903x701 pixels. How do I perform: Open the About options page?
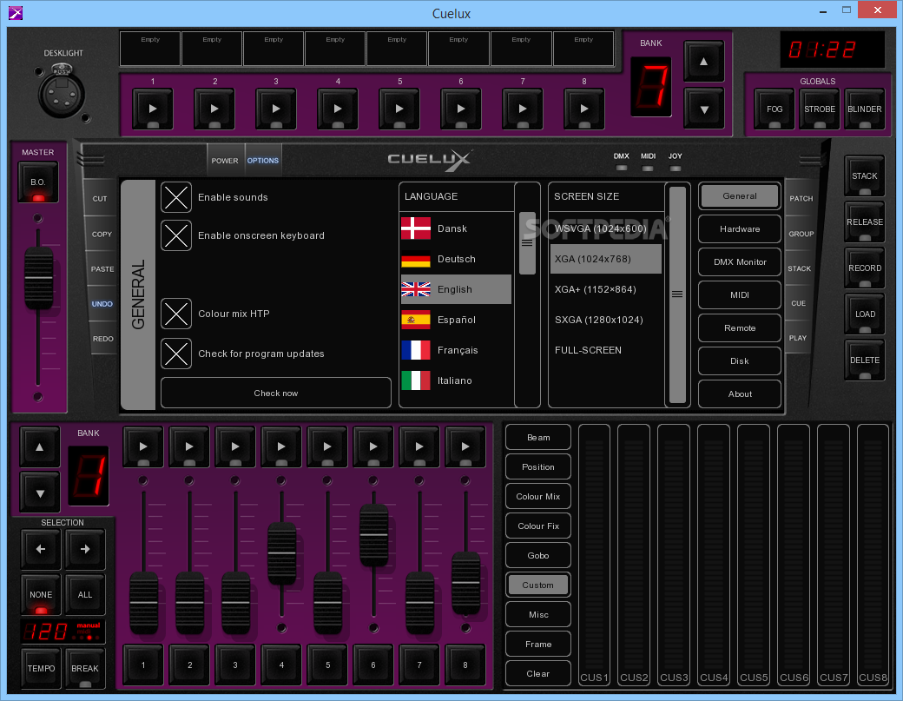[740, 394]
